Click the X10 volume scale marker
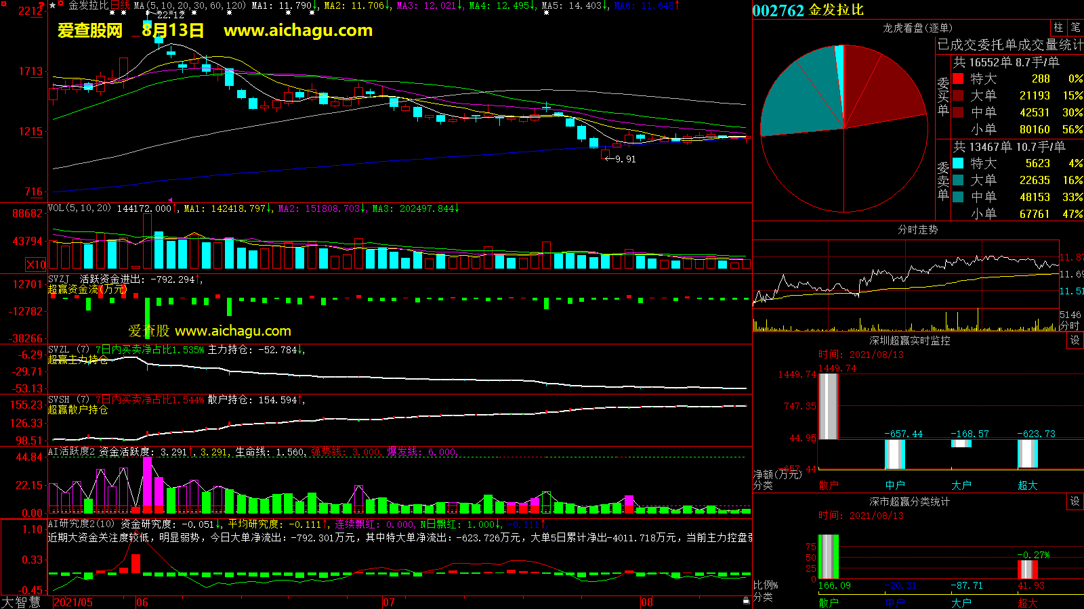 click(x=36, y=265)
